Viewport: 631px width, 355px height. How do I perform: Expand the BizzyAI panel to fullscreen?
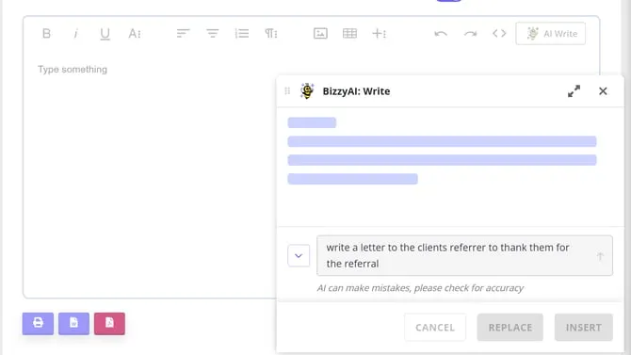click(x=574, y=91)
